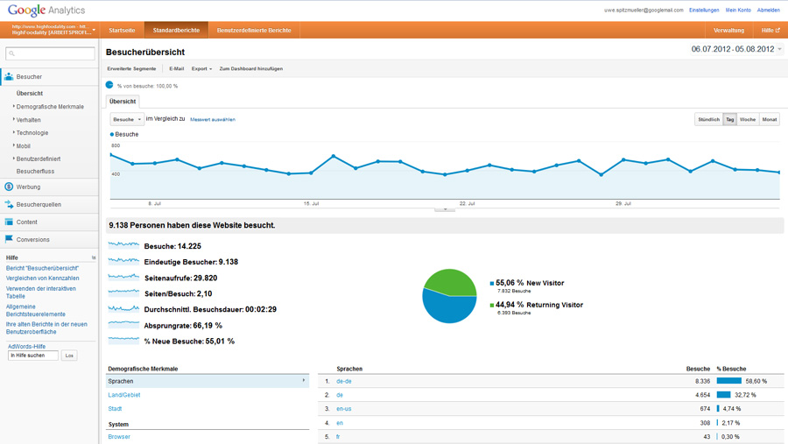Click the blue segment circle icon
This screenshot has height=444, width=788.
click(109, 85)
